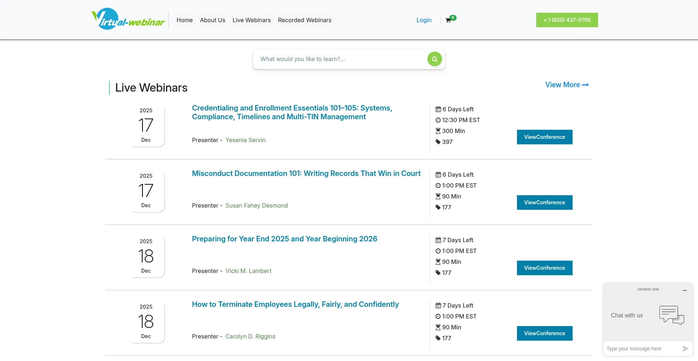Click the green search magnifier button
Image resolution: width=698 pixels, height=361 pixels.
[434, 59]
